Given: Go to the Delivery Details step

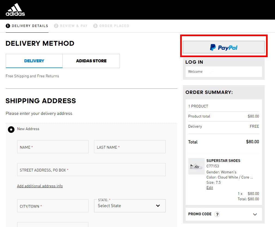Looking at the screenshot, I should [27, 26].
